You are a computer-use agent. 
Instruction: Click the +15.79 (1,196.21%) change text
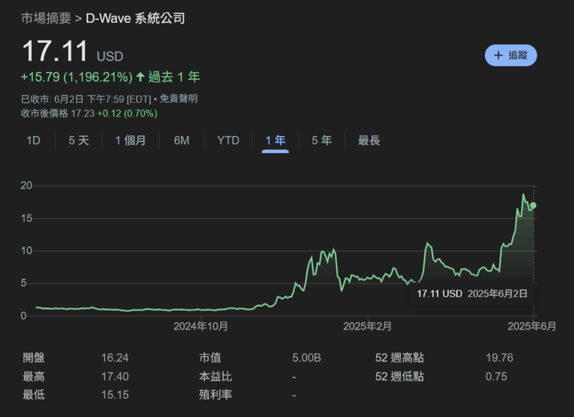point(77,78)
